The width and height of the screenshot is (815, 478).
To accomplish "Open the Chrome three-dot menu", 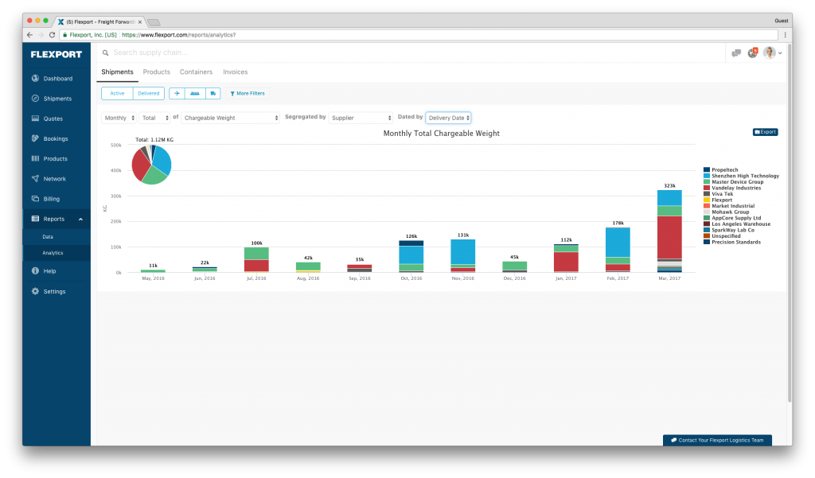I will (785, 35).
